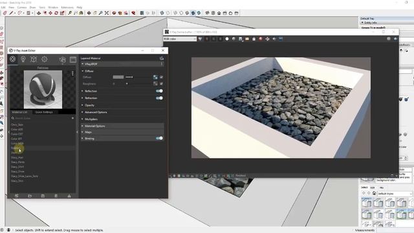Viewport: 414px width, 233px height.
Task: Collapse the Diffuse section
Action: coord(83,71)
